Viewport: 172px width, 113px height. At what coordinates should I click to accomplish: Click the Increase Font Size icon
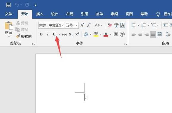[82, 25]
